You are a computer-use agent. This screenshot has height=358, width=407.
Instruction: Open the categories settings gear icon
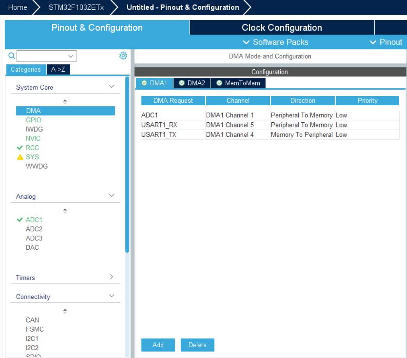(x=123, y=56)
